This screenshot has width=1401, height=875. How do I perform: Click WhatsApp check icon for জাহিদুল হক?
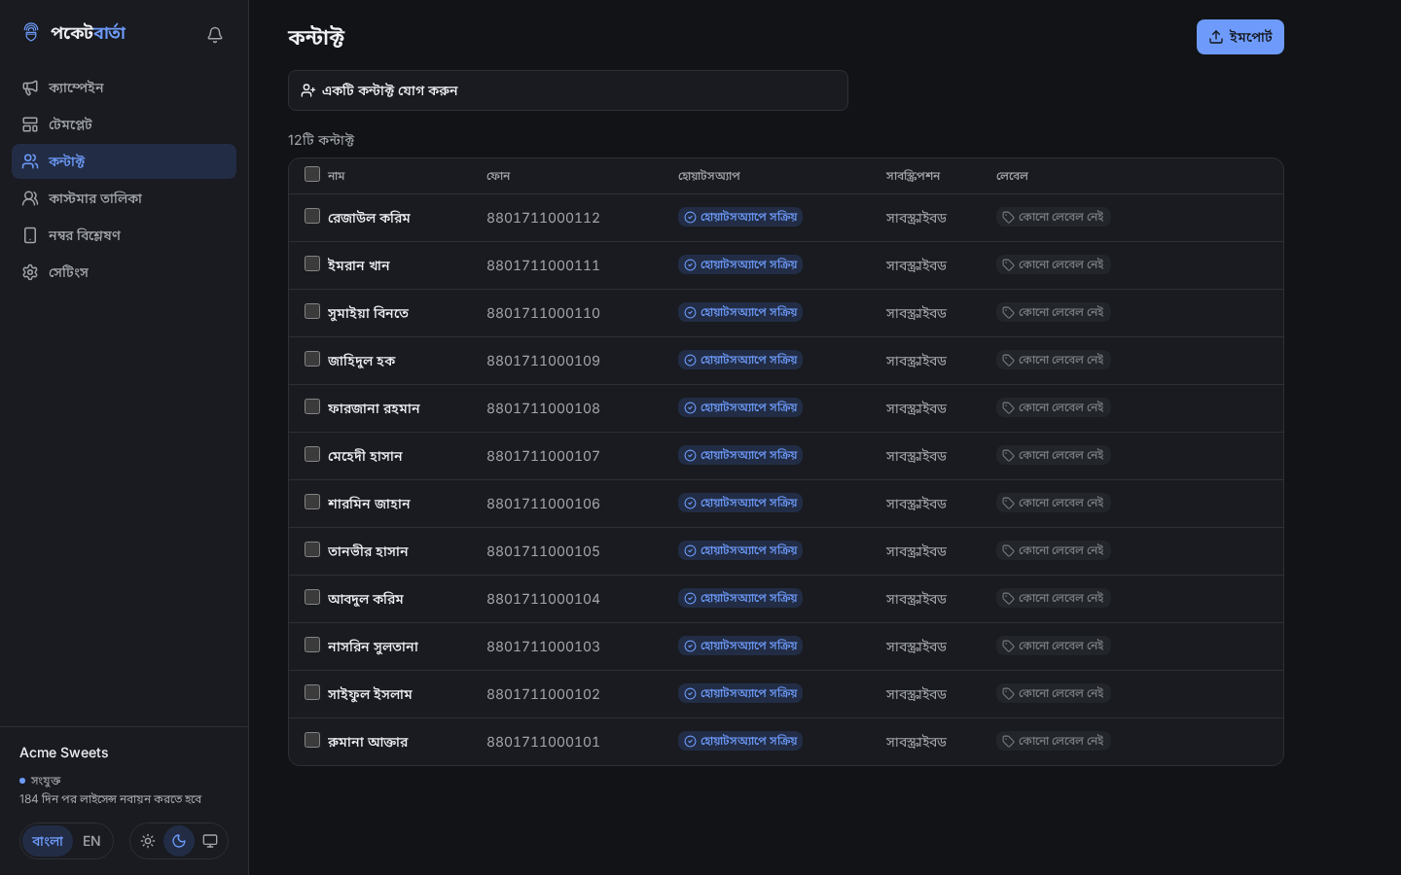[x=690, y=360]
